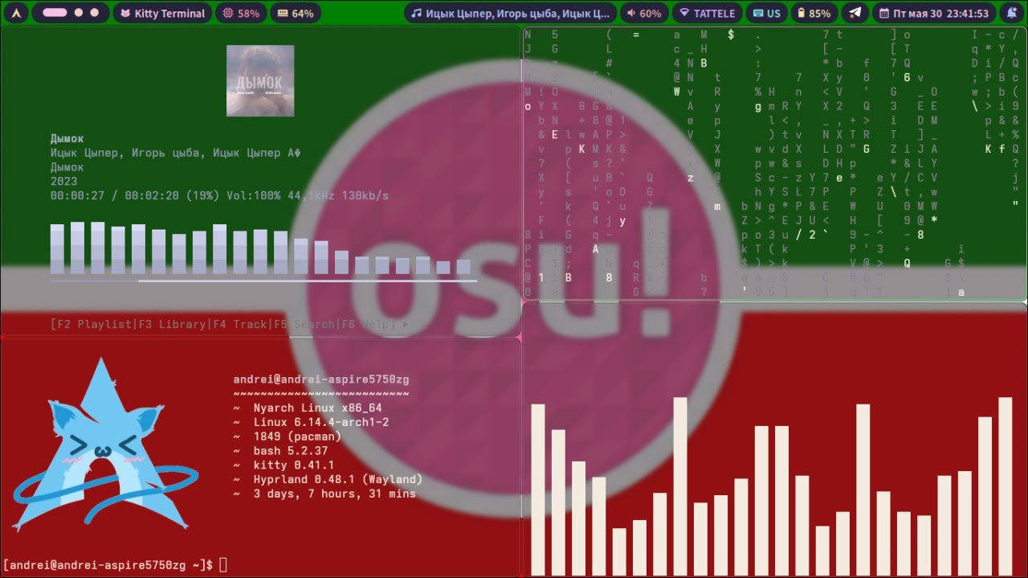Select the Linux 6.14.4-arch1-2 kernel line

point(321,422)
